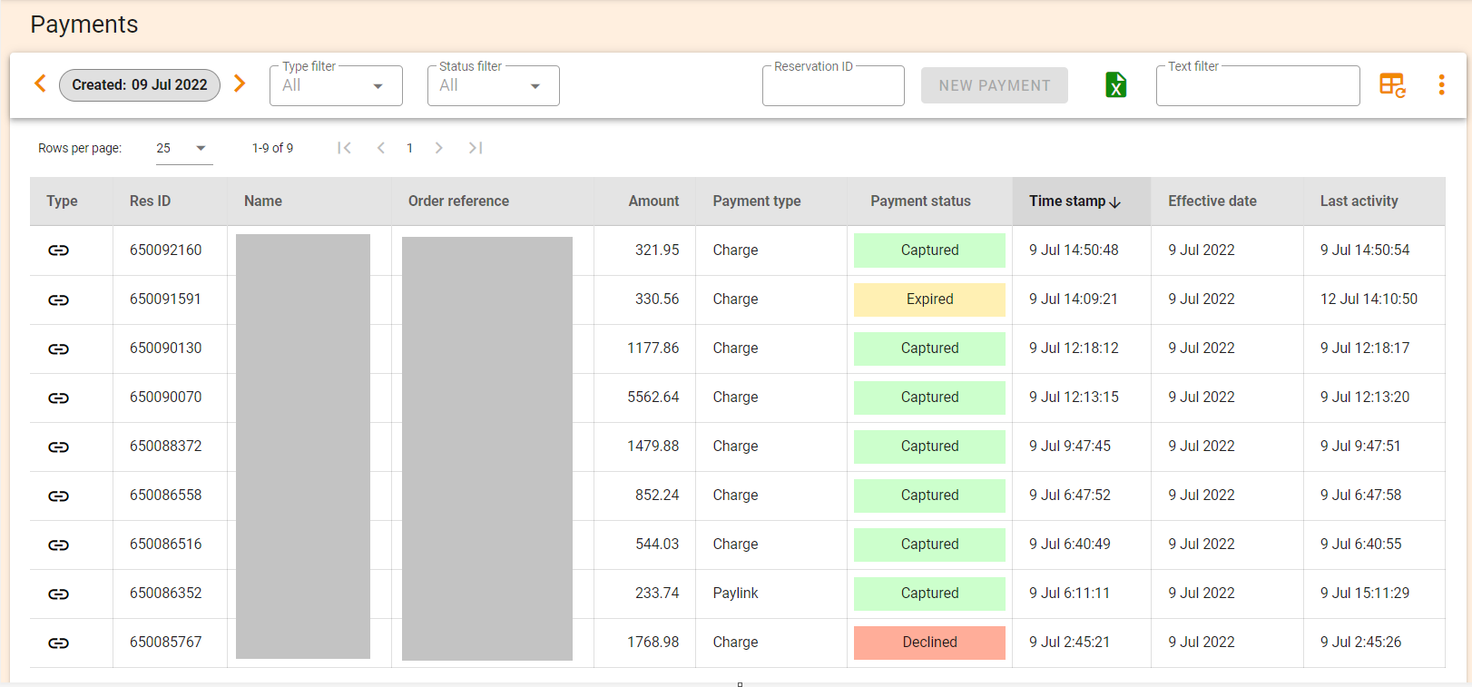Click amount 852.24
The image size is (1472, 687).
pos(657,495)
